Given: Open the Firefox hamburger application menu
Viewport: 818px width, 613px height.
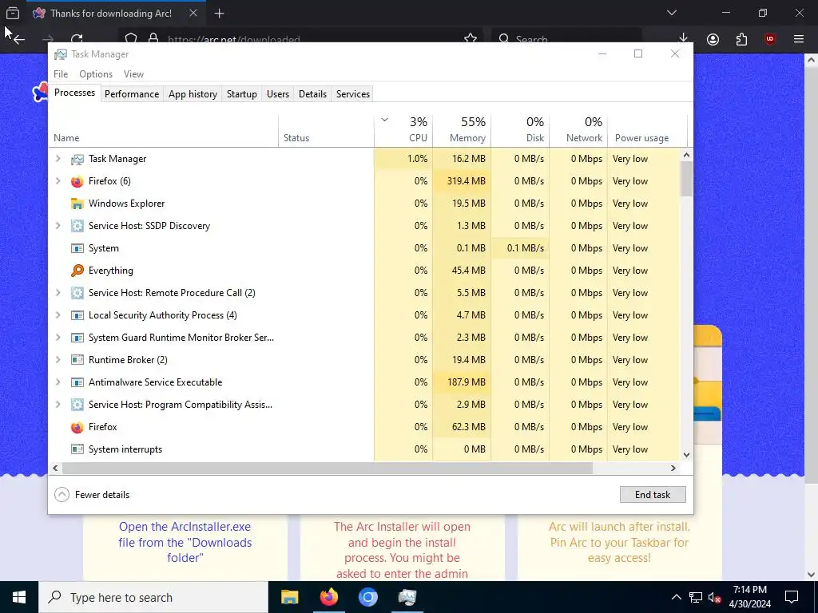Looking at the screenshot, I should tap(799, 39).
